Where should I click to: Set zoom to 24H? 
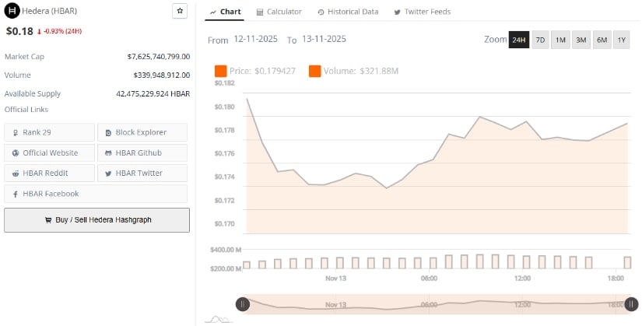(x=519, y=40)
